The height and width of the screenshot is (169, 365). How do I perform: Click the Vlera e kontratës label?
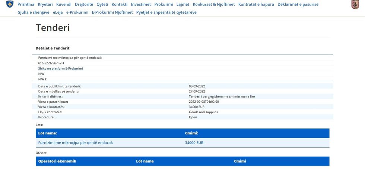click(x=51, y=106)
